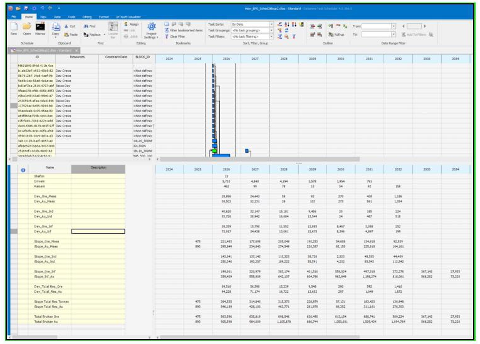Screen dimensions: 480x344
Task: Open the Task Filters dropdown
Action: click(271, 36)
